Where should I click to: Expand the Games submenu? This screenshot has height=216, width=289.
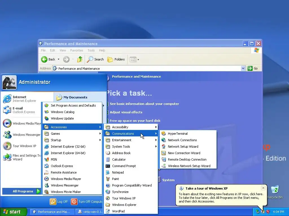[72, 134]
